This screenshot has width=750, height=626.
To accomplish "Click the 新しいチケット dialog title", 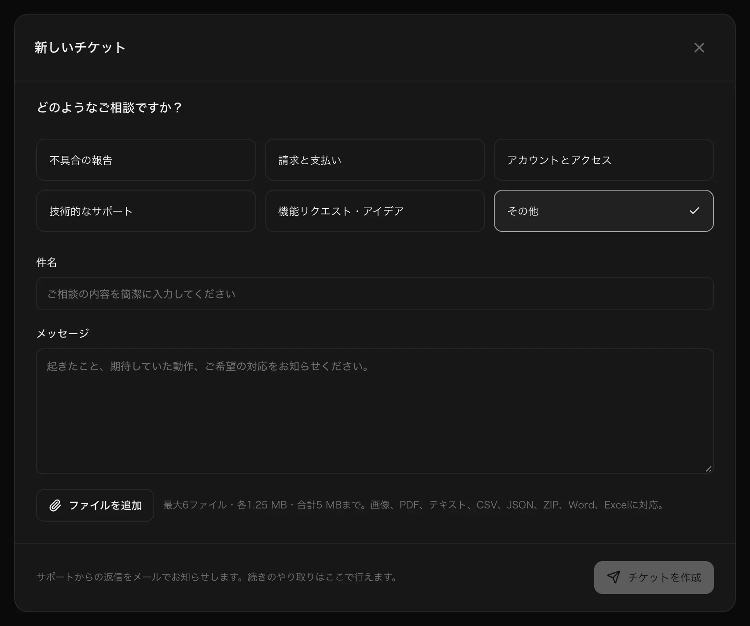I will (x=80, y=47).
